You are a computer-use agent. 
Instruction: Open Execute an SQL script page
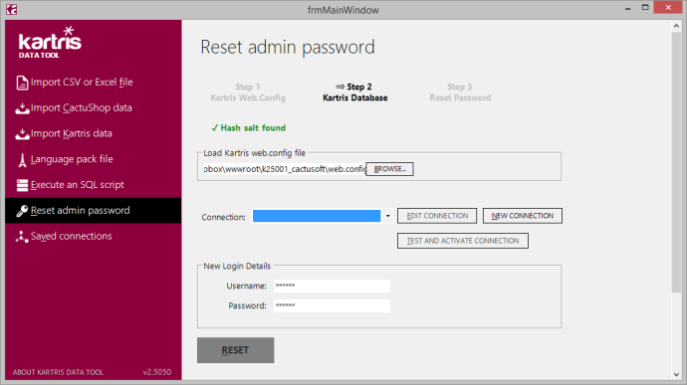pyautogui.click(x=93, y=185)
